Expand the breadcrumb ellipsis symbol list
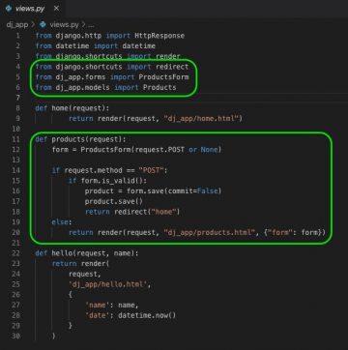 click(91, 25)
